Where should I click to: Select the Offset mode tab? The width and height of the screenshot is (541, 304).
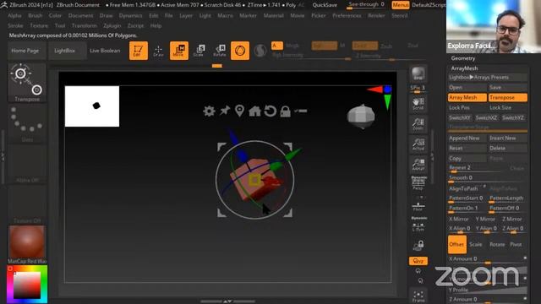pyautogui.click(x=457, y=244)
